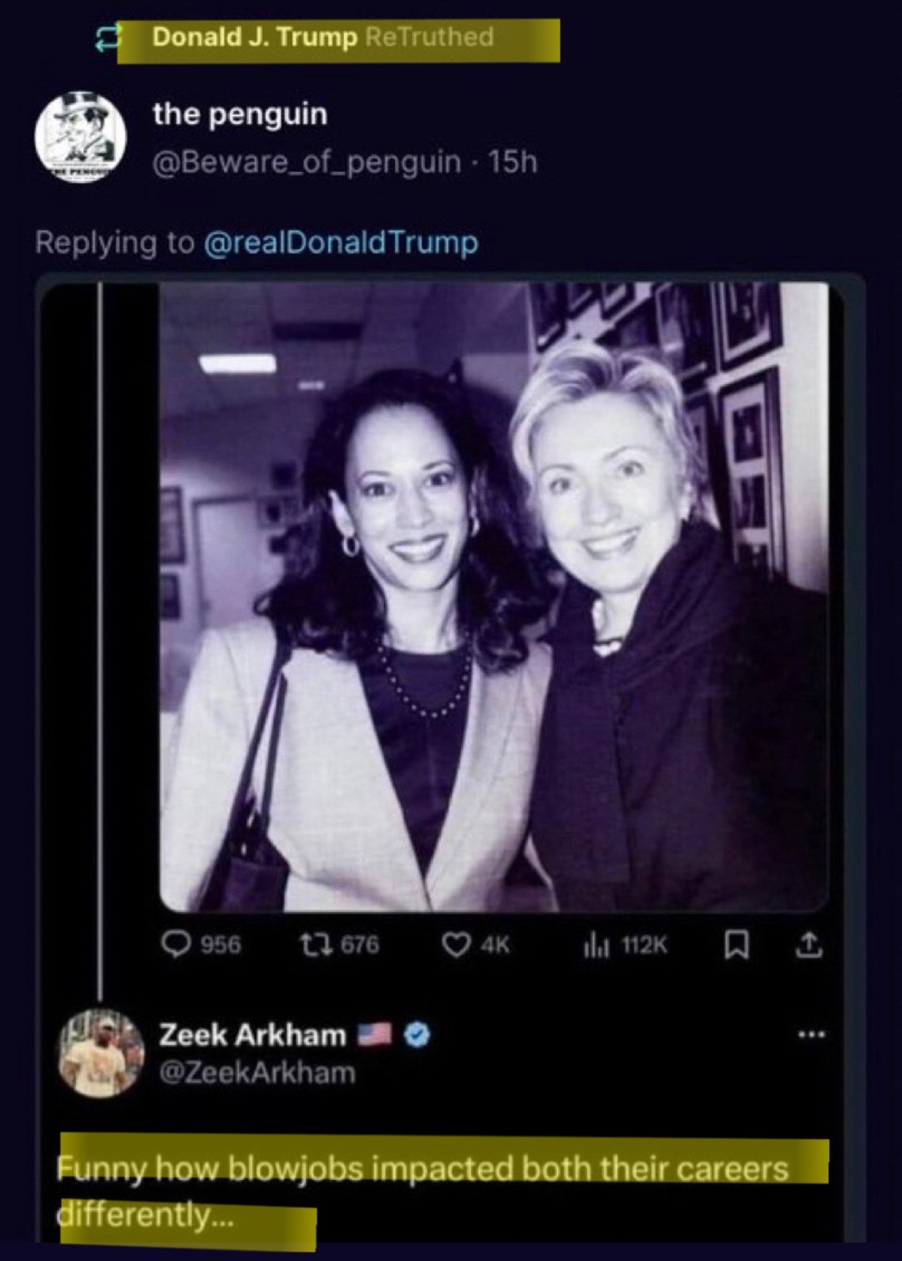Click the ReTruth arrows icon at top
Viewport: 902px width, 1261px height.
tap(108, 38)
